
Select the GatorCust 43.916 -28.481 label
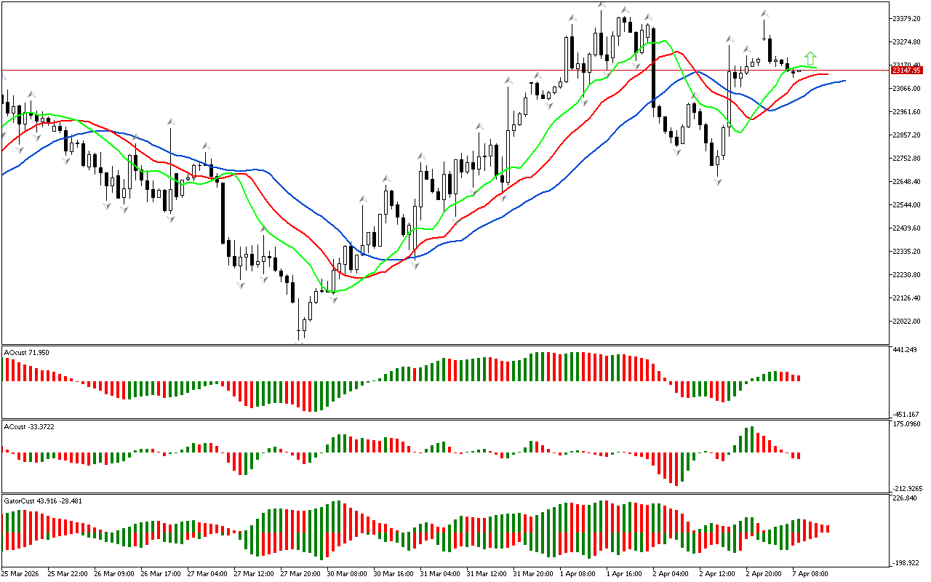pyautogui.click(x=43, y=501)
